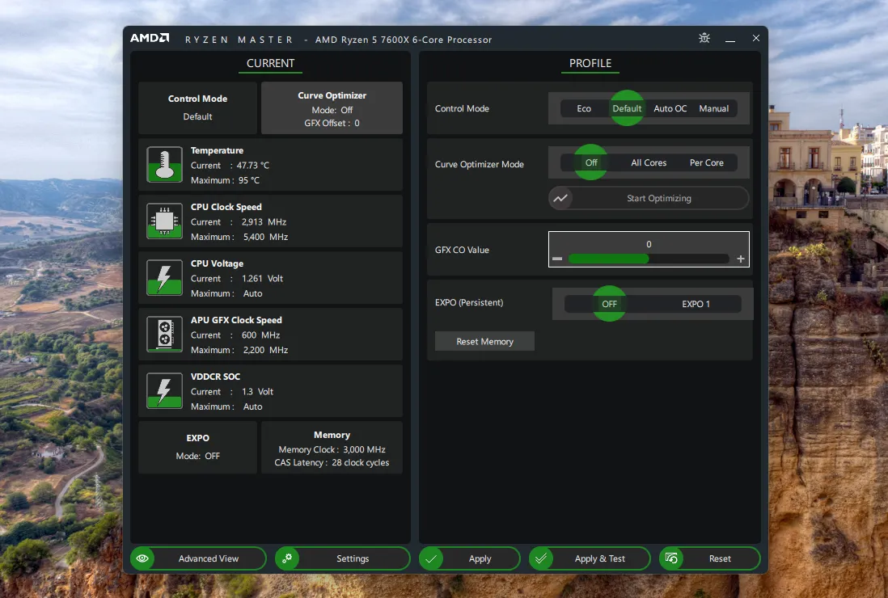Click the AMD Ryzen 5 7600X title text
This screenshot has width=888, height=598.
pyautogui.click(x=404, y=40)
